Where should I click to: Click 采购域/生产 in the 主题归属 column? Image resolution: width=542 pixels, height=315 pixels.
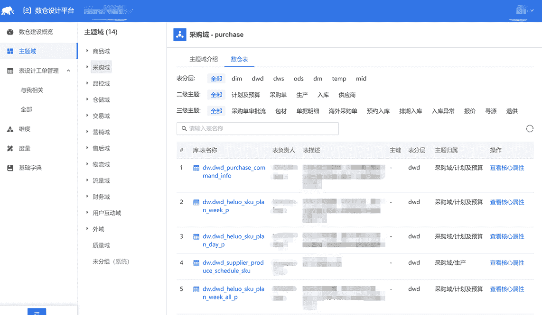click(450, 263)
